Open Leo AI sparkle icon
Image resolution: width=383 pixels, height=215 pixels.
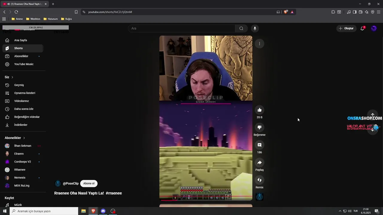pos(367,12)
